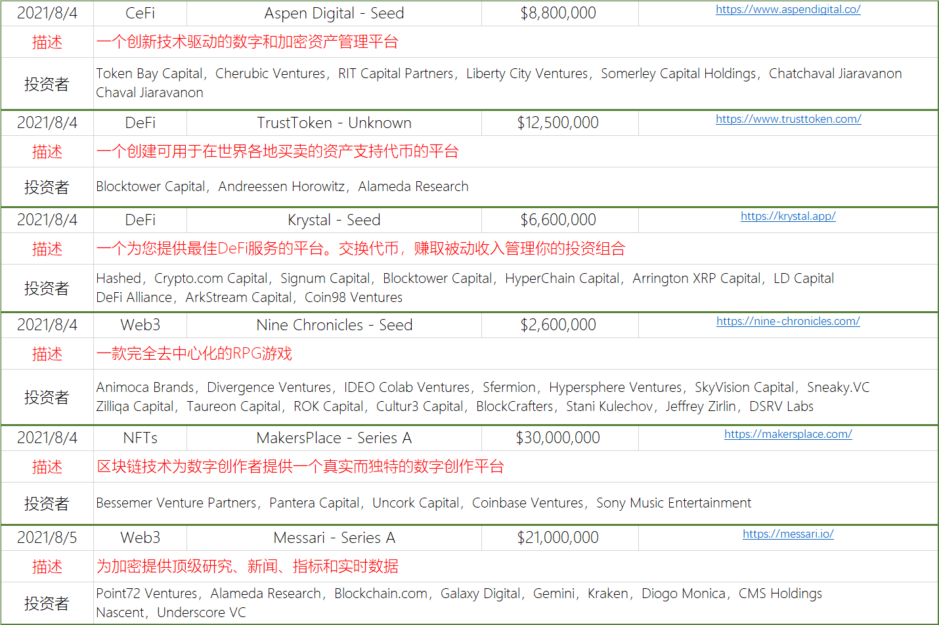
Task: Click the 投资者 label in MakersPlace block
Action: pos(47,504)
